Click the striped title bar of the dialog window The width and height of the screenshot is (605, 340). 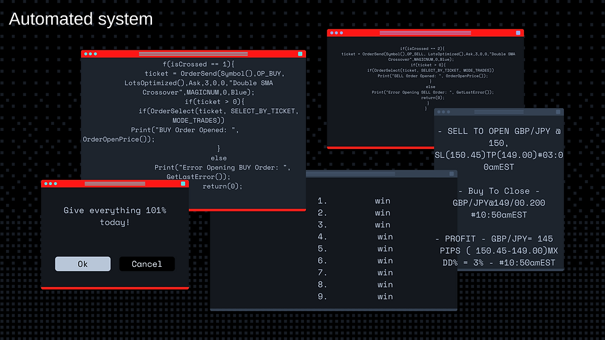(x=115, y=184)
